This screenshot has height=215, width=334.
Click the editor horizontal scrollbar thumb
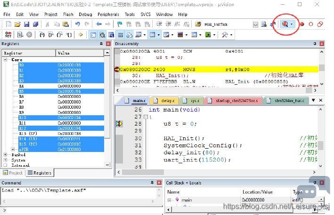[x=143, y=172]
